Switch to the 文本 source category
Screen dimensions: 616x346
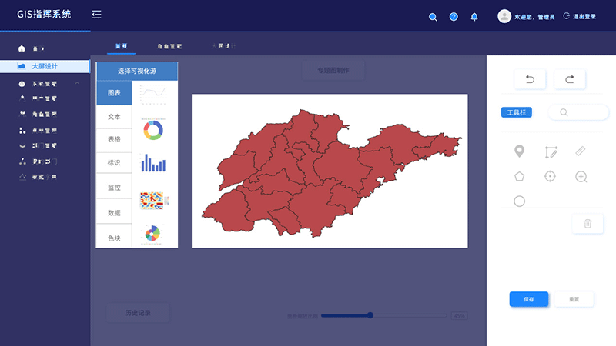[x=114, y=117]
